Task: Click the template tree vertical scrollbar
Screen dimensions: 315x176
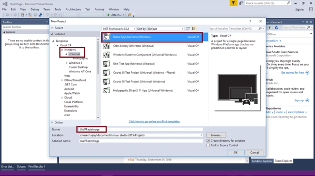Action: (x=98, y=78)
